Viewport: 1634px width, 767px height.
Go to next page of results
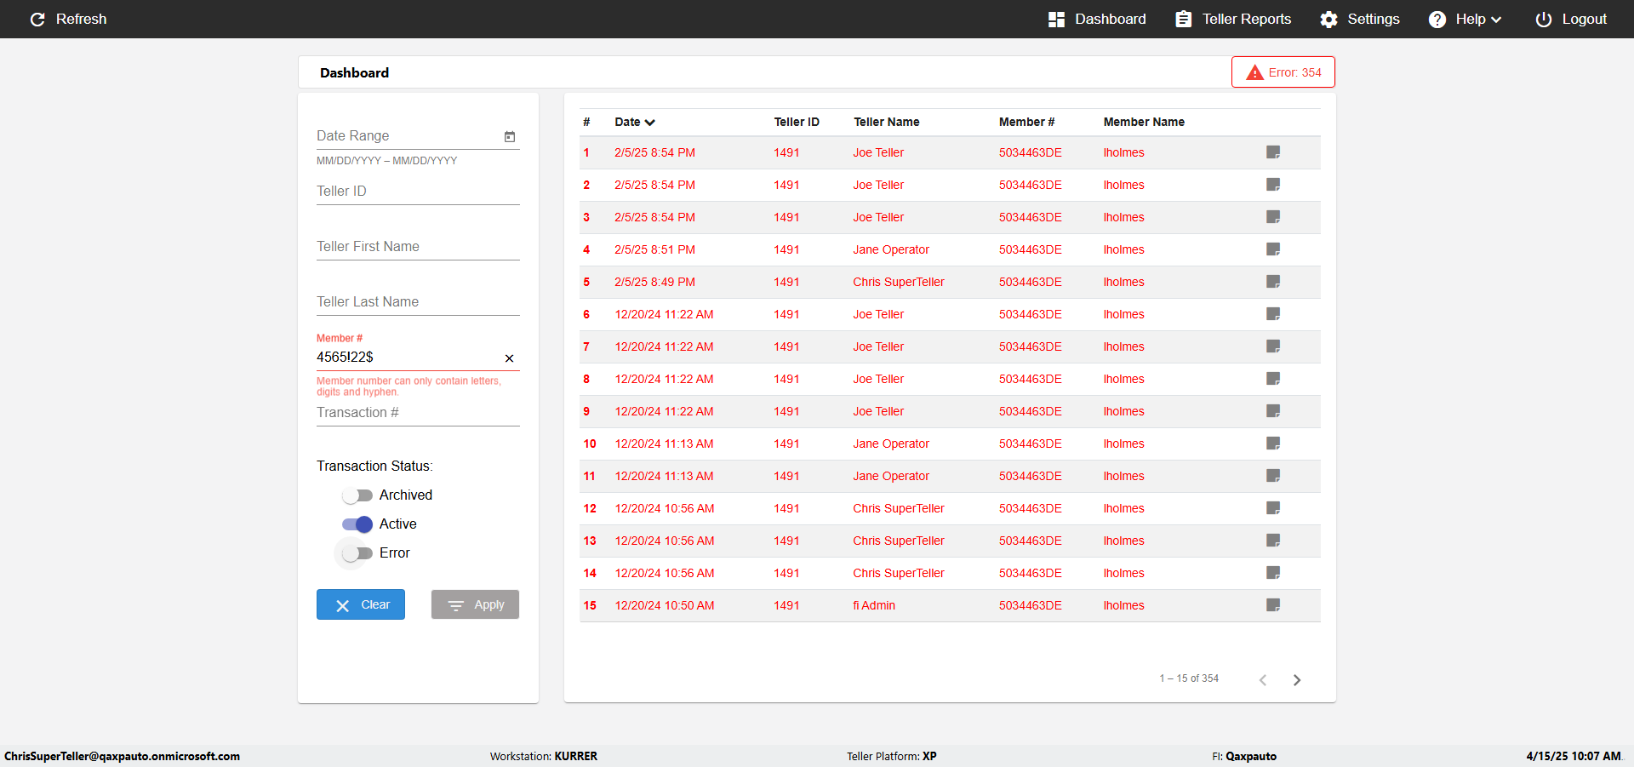(x=1297, y=679)
